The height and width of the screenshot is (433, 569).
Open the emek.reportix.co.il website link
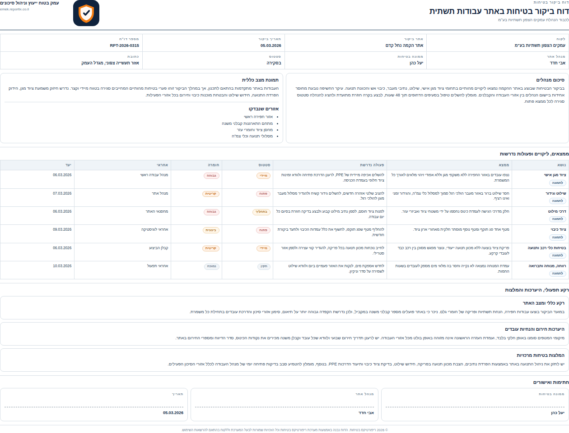point(14,9)
